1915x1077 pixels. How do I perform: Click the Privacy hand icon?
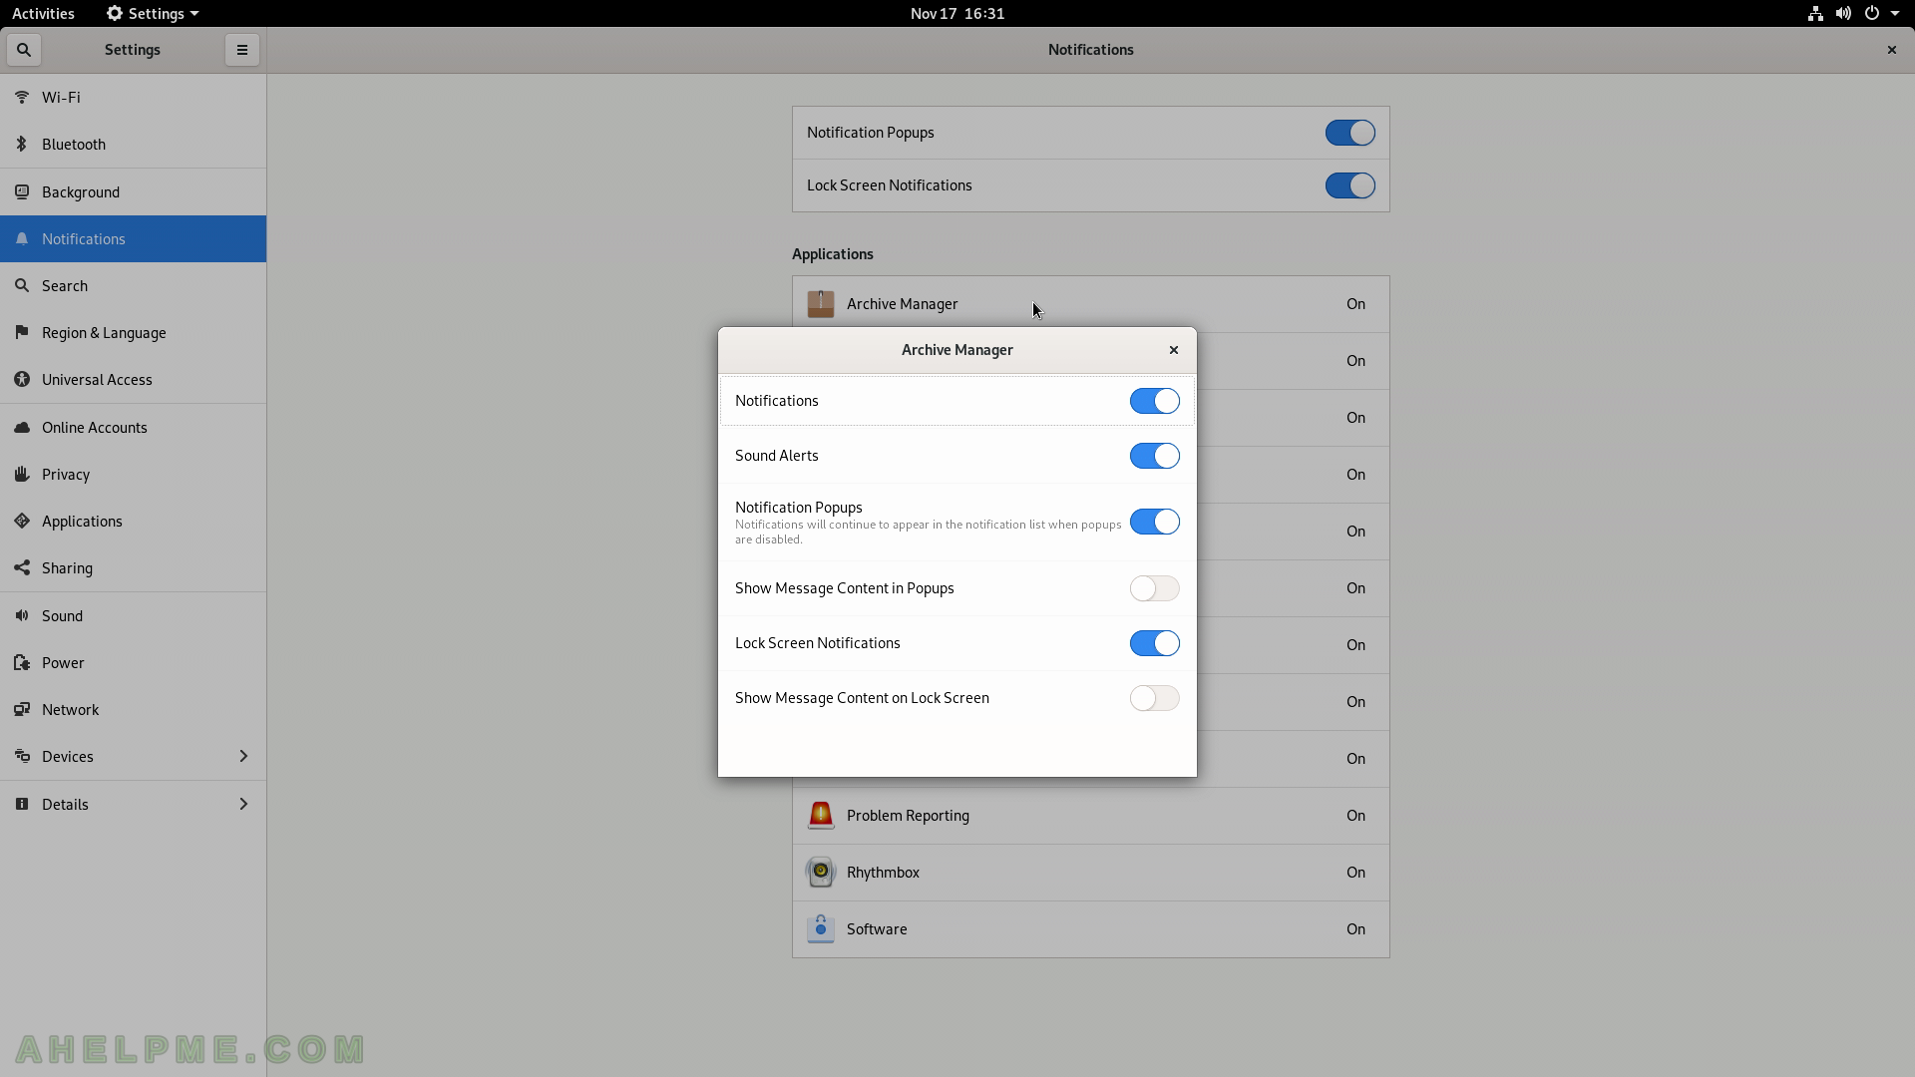coord(22,474)
